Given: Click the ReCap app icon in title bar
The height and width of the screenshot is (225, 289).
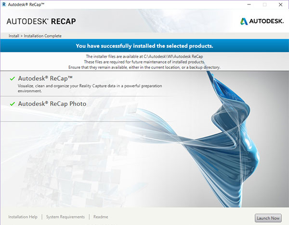Looking at the screenshot, I should tap(4, 4).
